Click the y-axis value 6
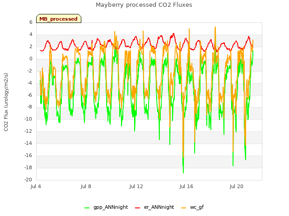The height and width of the screenshot is (216, 289). (31, 22)
